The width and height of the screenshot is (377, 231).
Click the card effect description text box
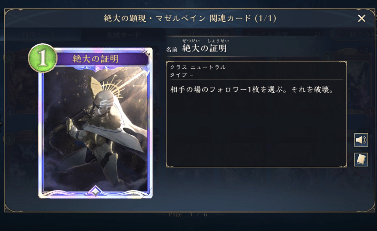click(256, 114)
